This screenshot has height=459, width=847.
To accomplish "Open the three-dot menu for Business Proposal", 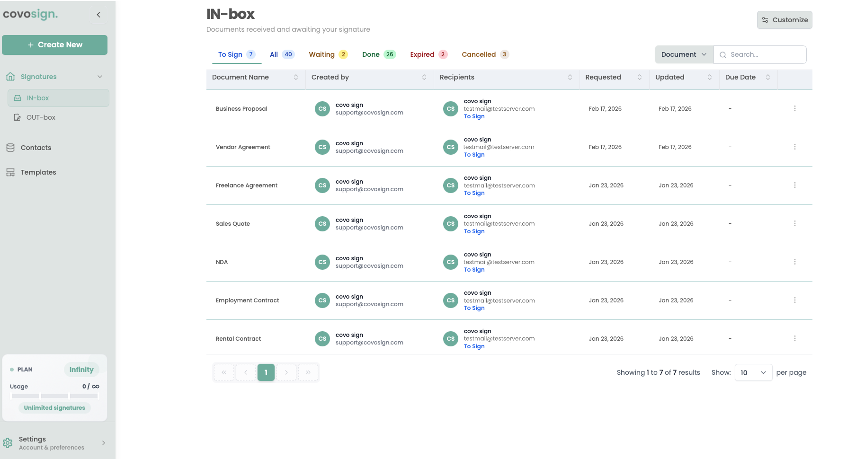I will (794, 109).
